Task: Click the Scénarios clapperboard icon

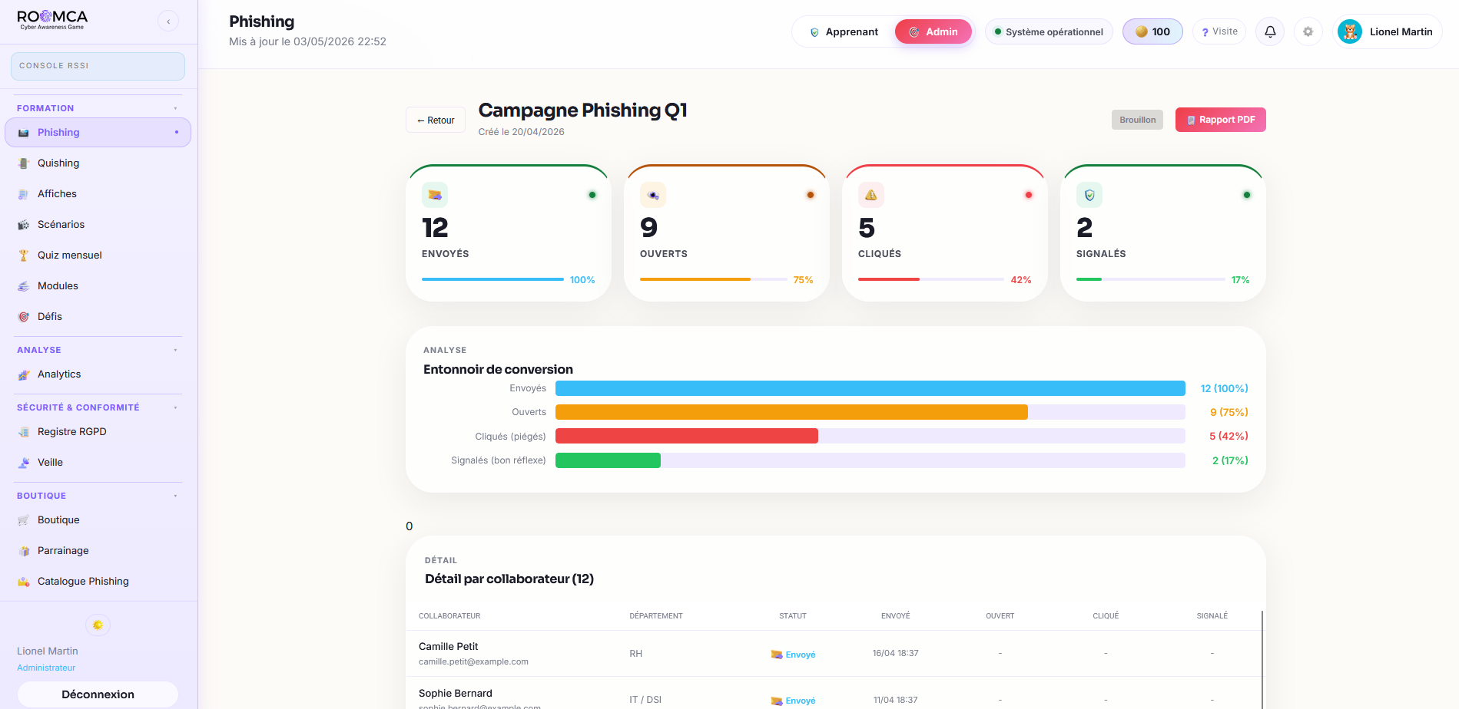Action: [x=24, y=225]
